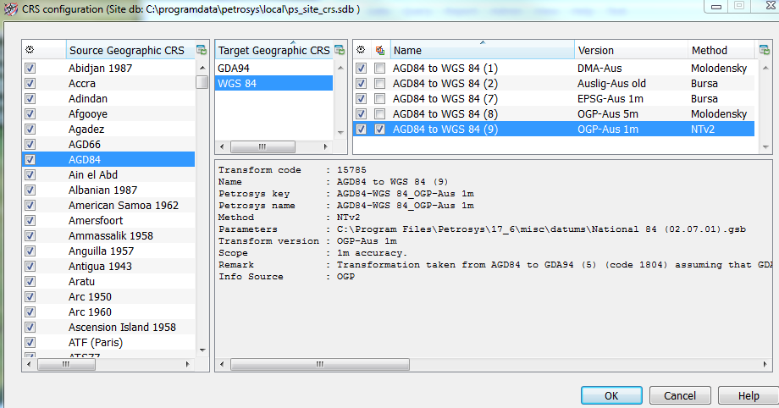The width and height of the screenshot is (779, 408).
Task: Click the Source CRS table configuration icon
Action: (x=202, y=50)
